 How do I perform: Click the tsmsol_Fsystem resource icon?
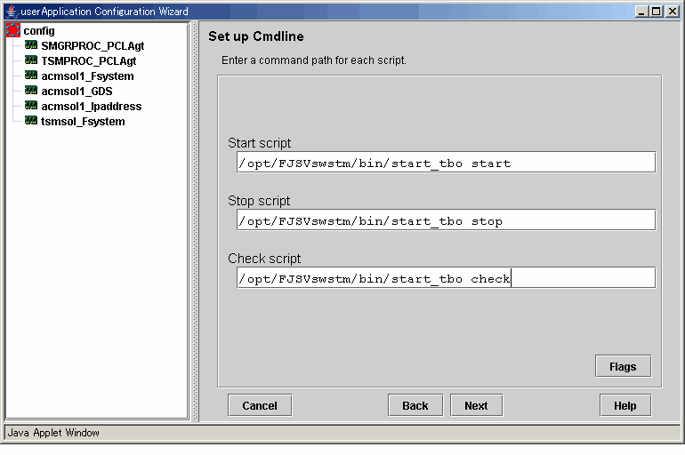click(x=31, y=121)
